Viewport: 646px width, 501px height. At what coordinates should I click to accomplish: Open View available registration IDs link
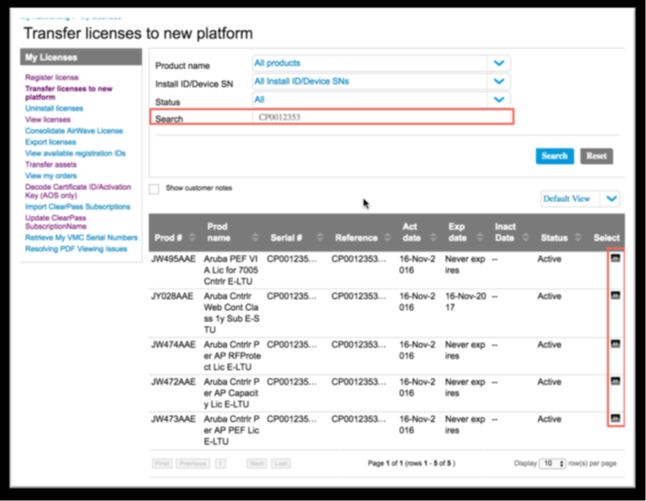click(75, 153)
